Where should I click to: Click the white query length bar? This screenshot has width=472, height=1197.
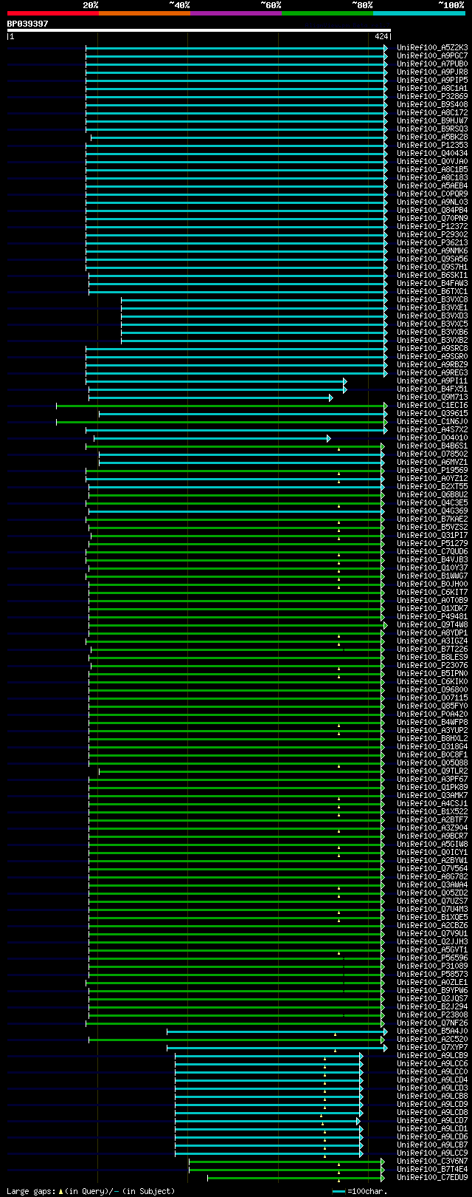198,30
